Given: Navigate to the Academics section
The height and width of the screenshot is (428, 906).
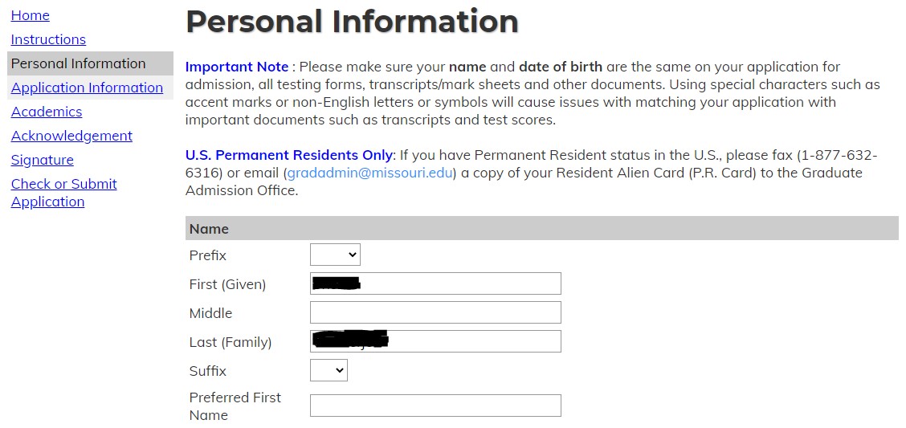Looking at the screenshot, I should pos(47,112).
